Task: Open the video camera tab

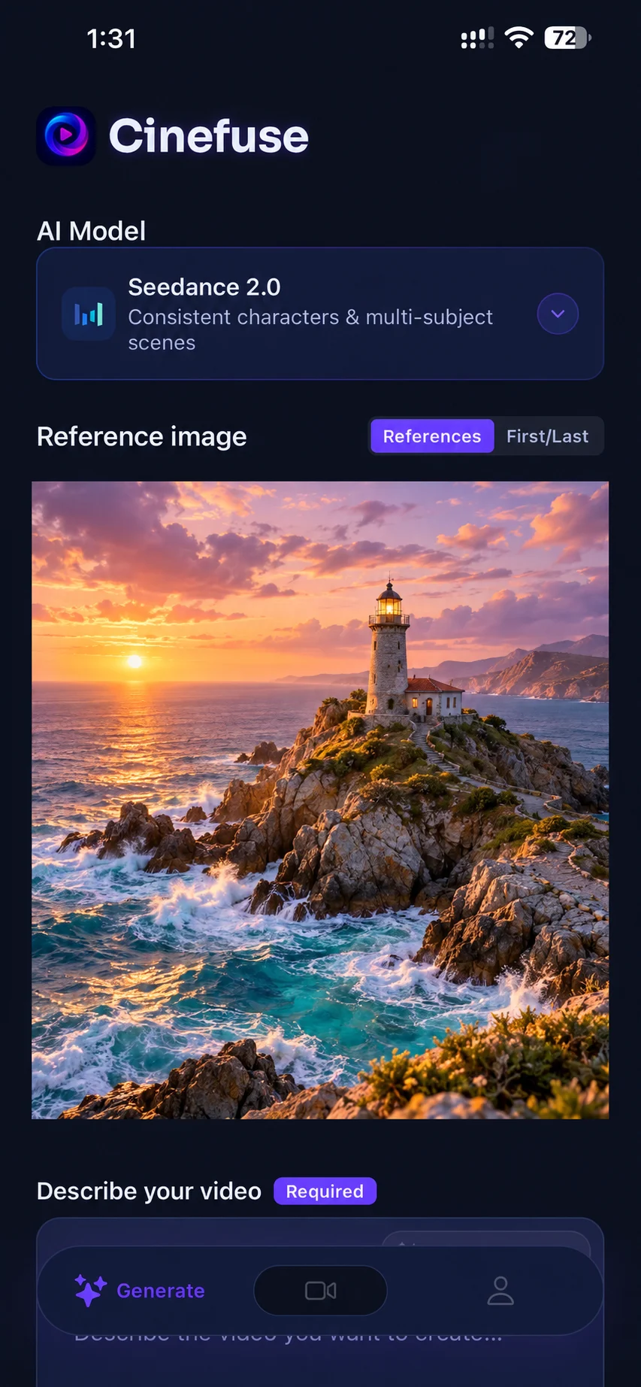Action: tap(320, 1291)
